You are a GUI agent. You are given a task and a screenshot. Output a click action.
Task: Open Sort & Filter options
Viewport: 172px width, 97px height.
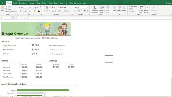[x=141, y=9]
